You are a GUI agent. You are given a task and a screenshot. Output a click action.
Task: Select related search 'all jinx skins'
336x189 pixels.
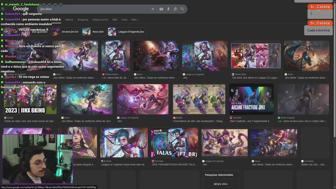(220, 184)
